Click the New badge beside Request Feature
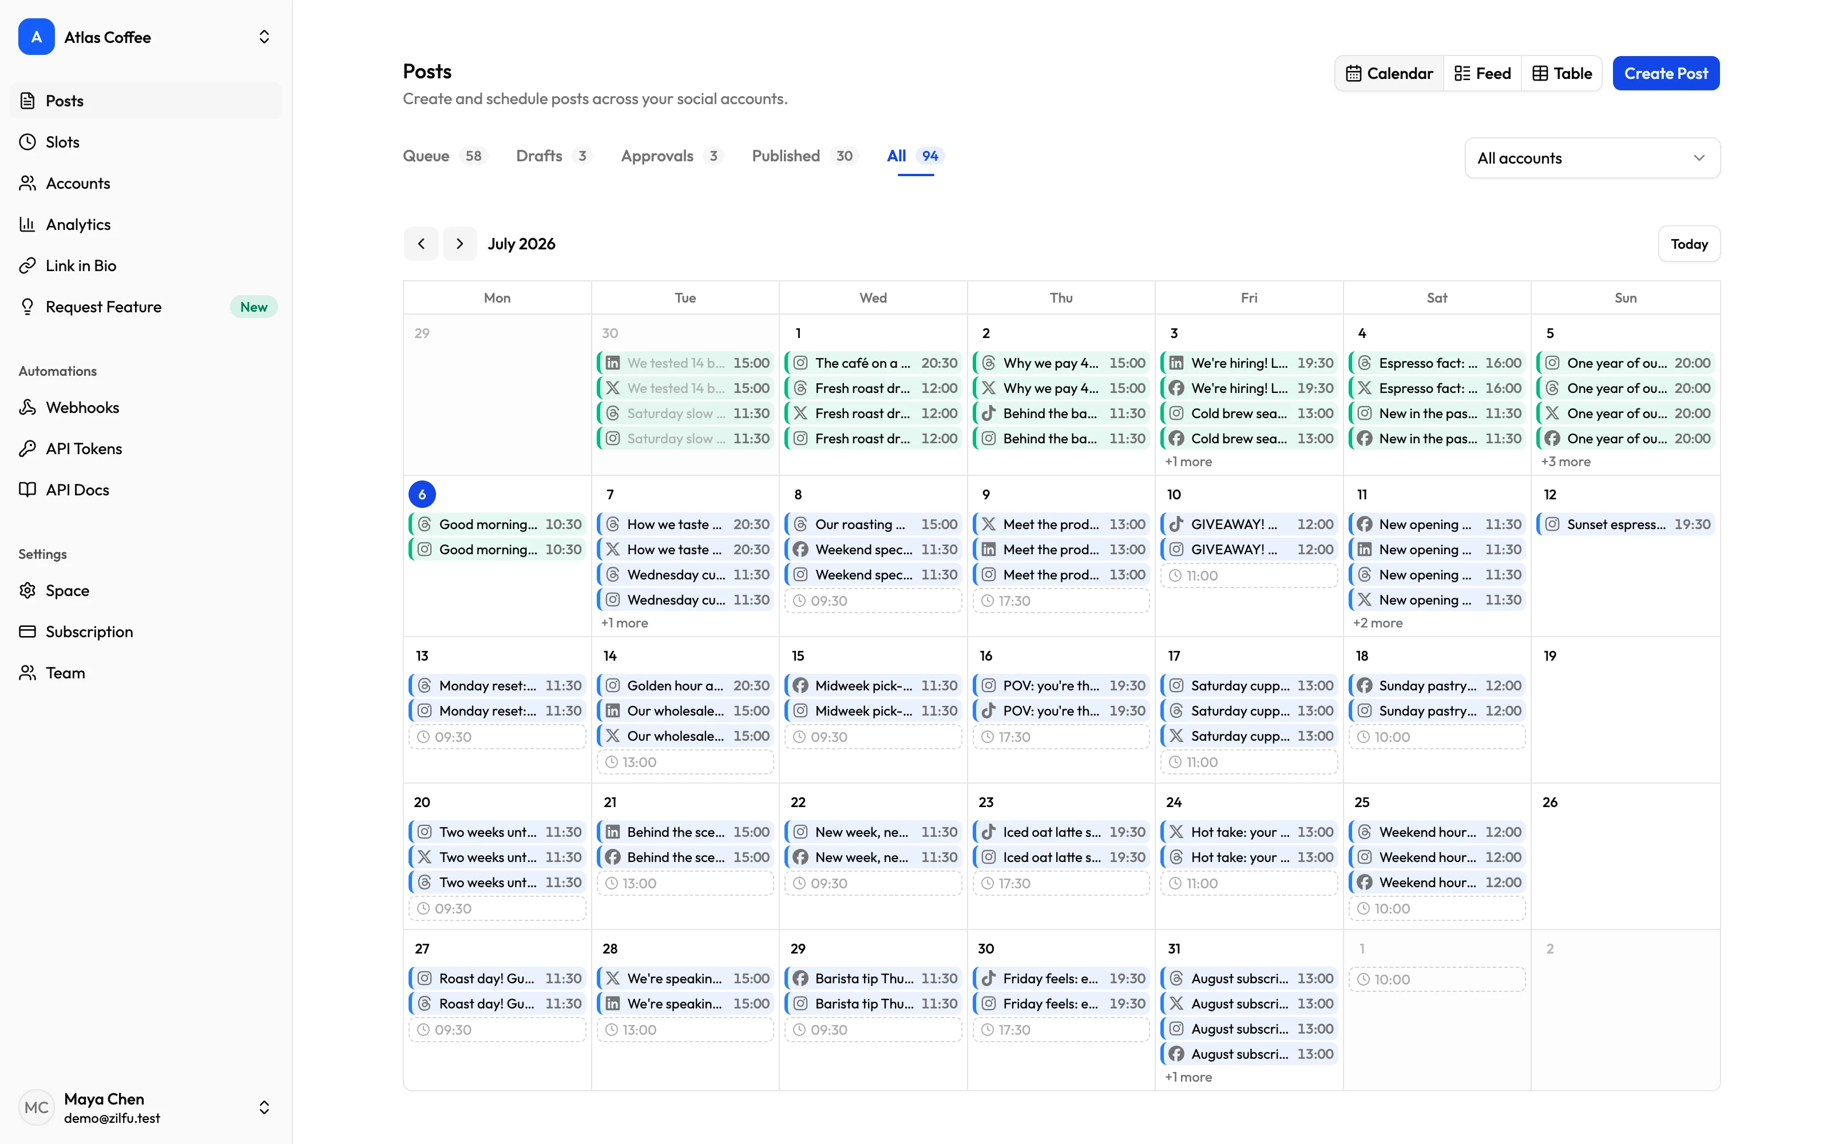The width and height of the screenshot is (1831, 1144). click(253, 307)
